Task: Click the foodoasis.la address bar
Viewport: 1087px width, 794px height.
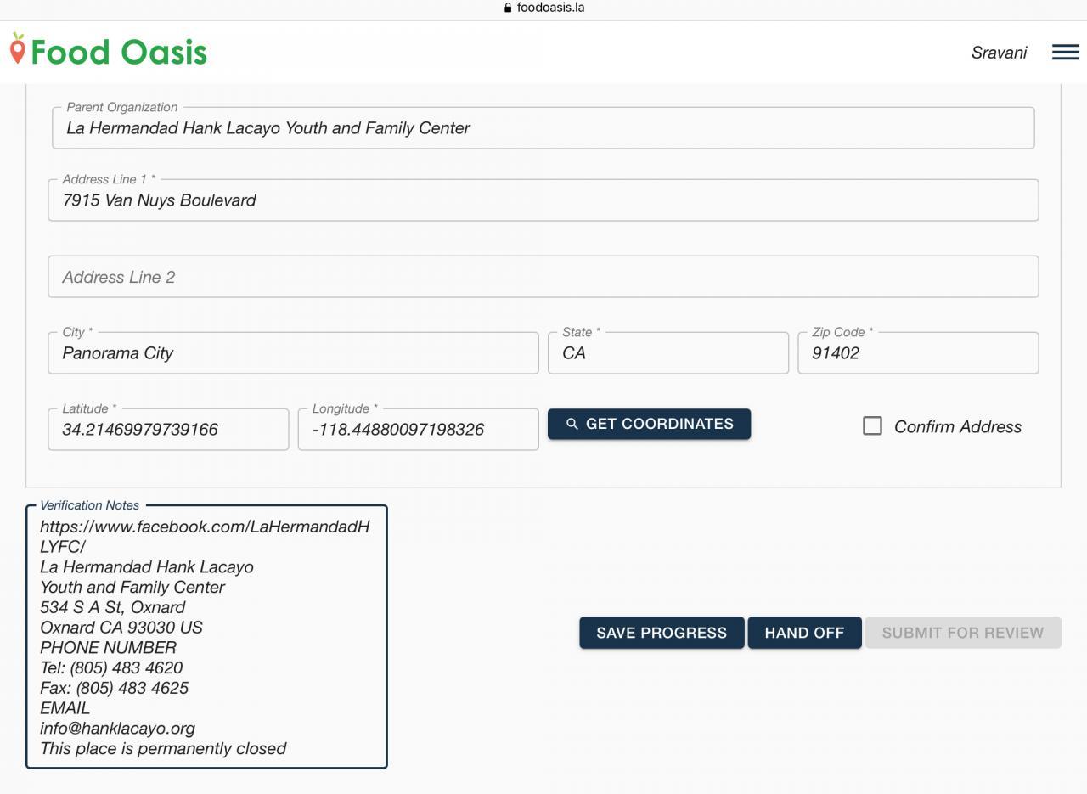Action: [x=543, y=8]
